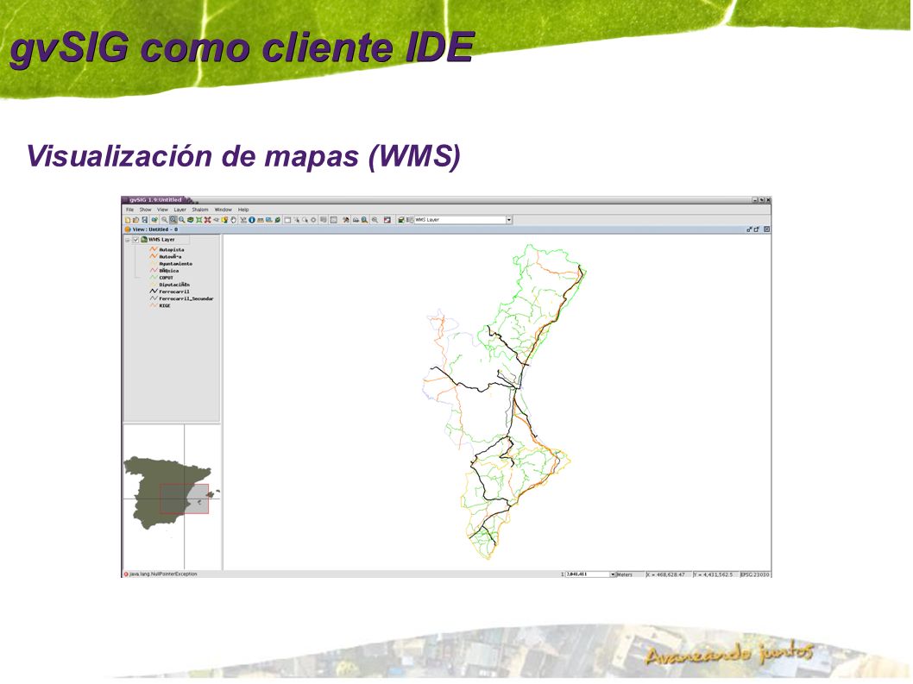Click the Ayuntamiento legend entry
913x684 pixels.
pos(176,264)
